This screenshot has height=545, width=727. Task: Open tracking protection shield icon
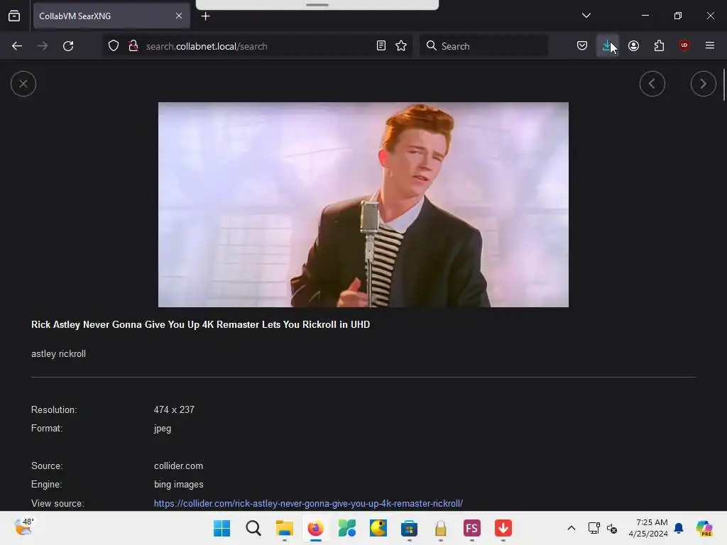pos(114,46)
